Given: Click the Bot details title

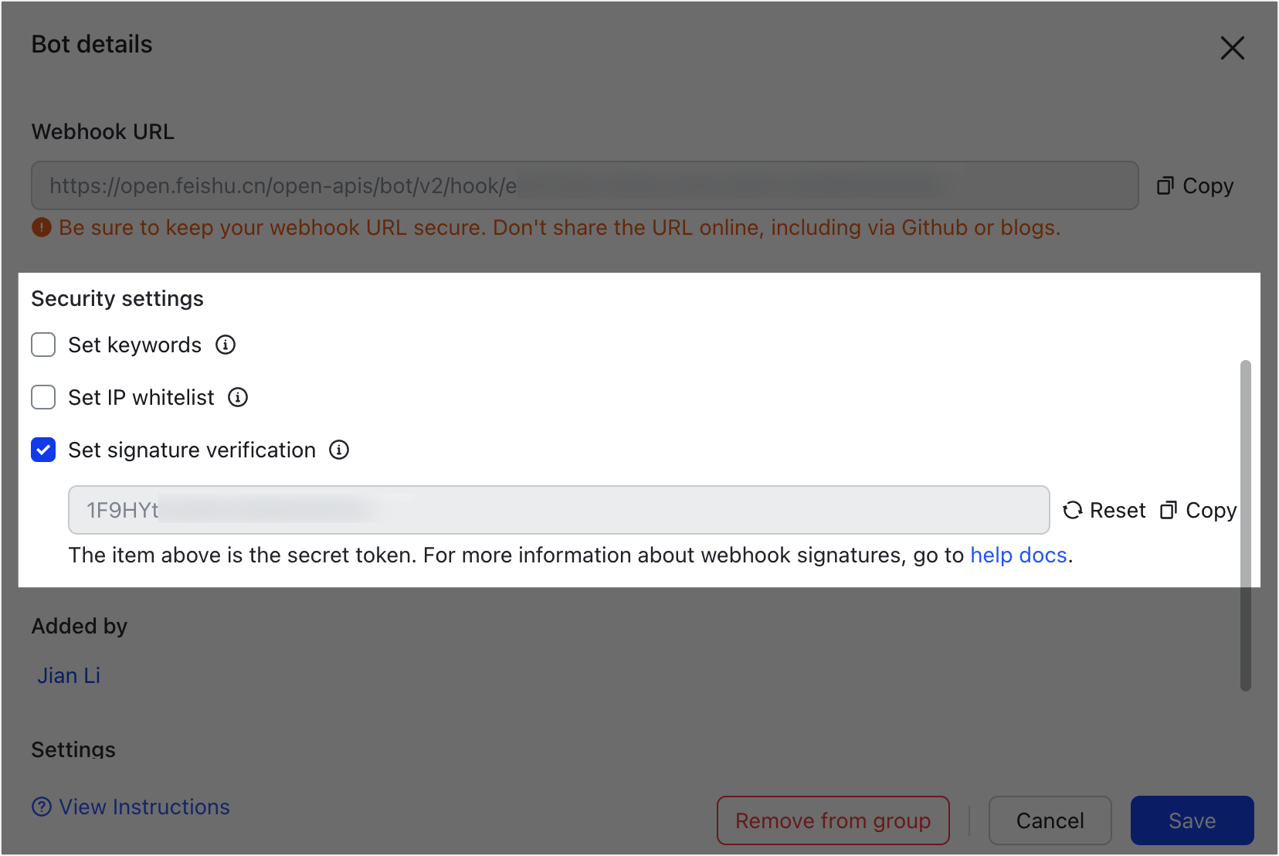Looking at the screenshot, I should (x=92, y=45).
